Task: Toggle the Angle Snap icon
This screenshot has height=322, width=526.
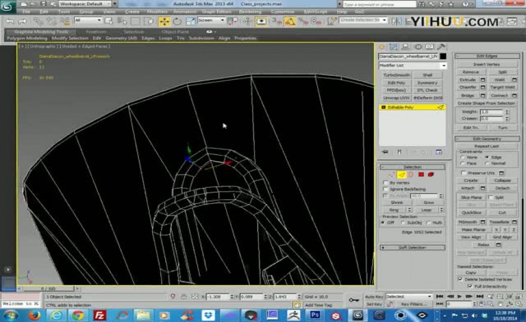Action: (x=290, y=22)
